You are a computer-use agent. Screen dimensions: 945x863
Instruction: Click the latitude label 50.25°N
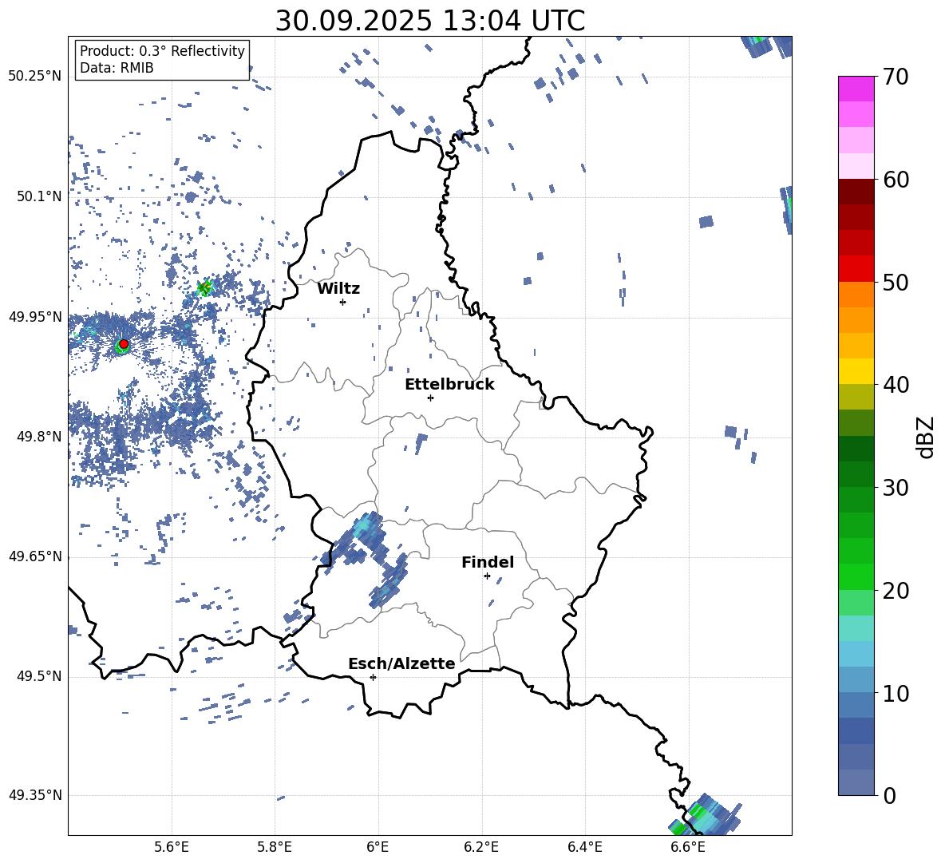click(x=35, y=77)
